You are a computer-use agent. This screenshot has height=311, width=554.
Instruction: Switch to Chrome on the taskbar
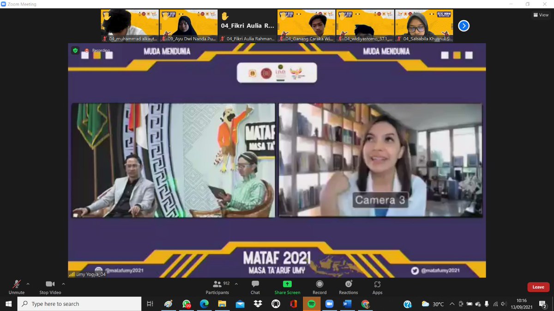(x=365, y=304)
